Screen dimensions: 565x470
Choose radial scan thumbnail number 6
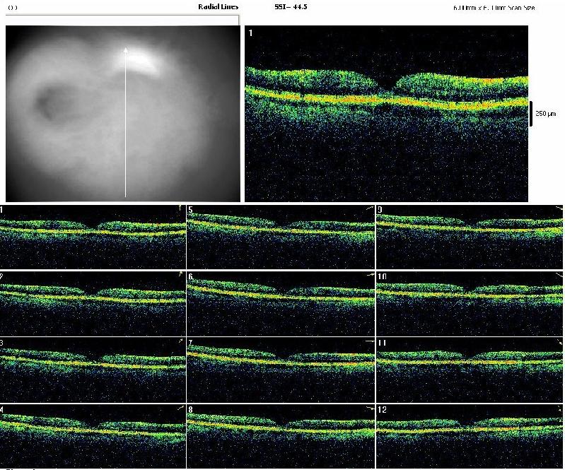[x=281, y=302]
